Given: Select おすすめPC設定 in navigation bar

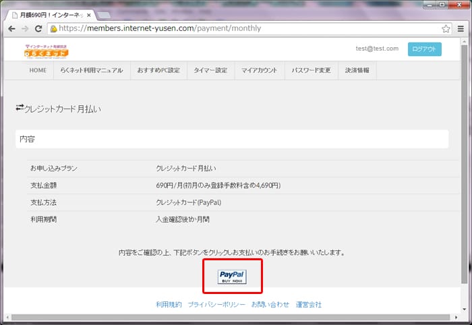Looking at the screenshot, I should click(158, 71).
